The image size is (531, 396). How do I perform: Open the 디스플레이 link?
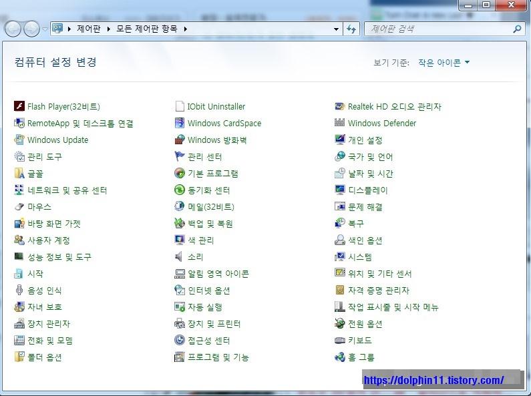click(x=368, y=190)
